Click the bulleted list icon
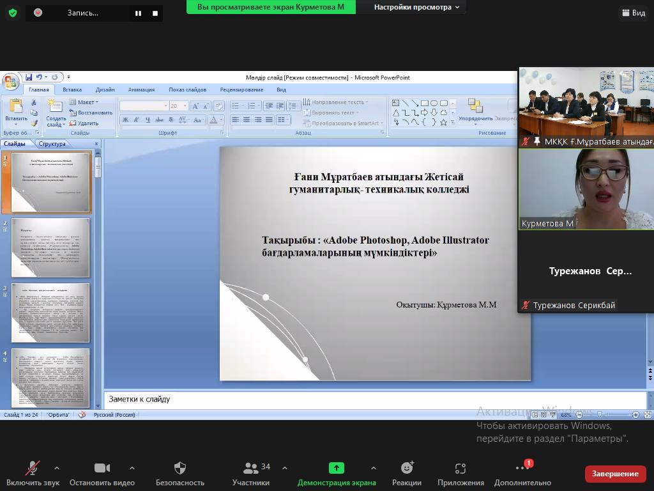Image resolution: width=654 pixels, height=491 pixels. [237, 106]
